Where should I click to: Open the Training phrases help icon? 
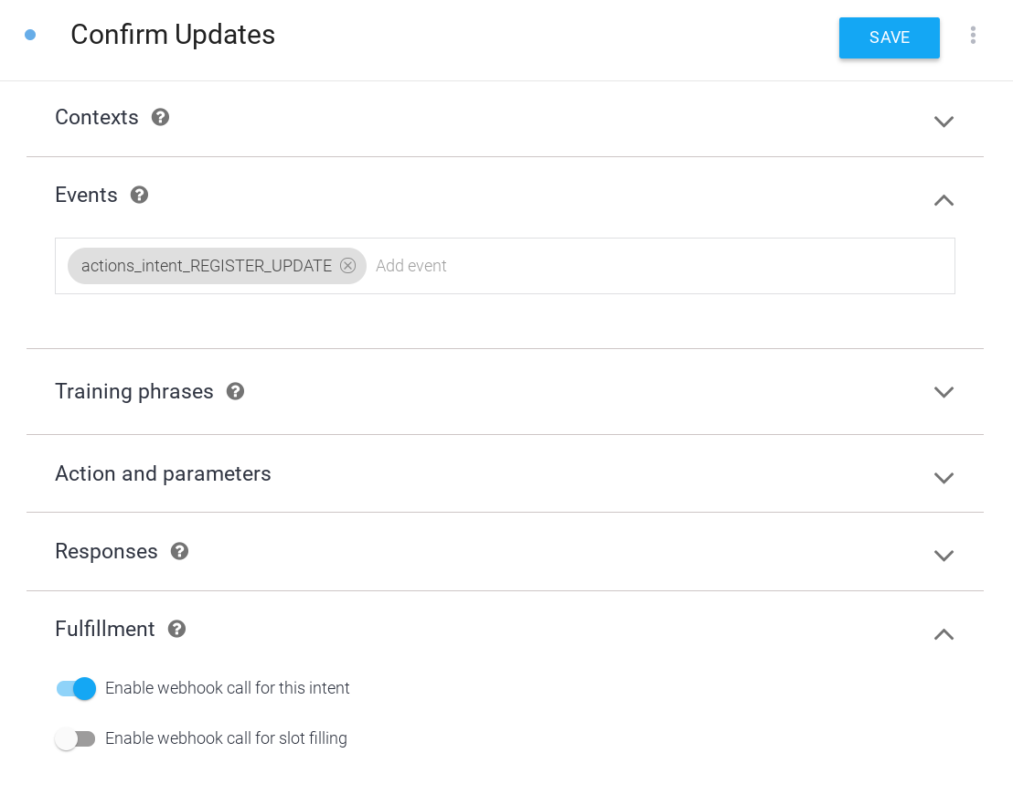coord(235,391)
